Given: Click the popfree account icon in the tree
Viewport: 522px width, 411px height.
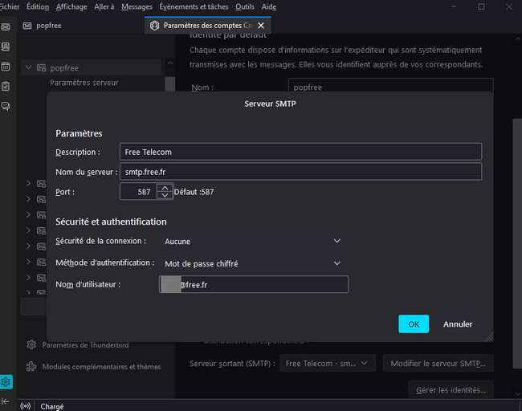Looking at the screenshot, I should click(x=41, y=68).
